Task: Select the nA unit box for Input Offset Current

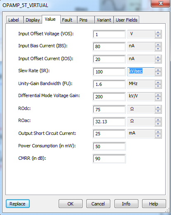Action: [x=141, y=59]
